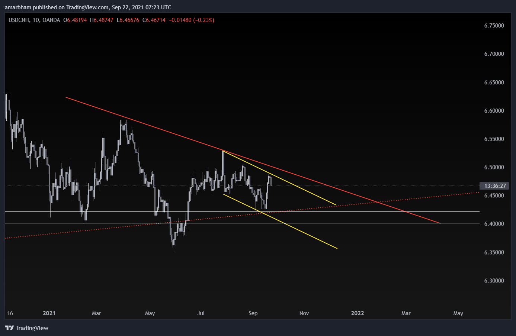Click the 2021 label on time axis
Viewport: 516px width, 336px height.
tap(49, 313)
